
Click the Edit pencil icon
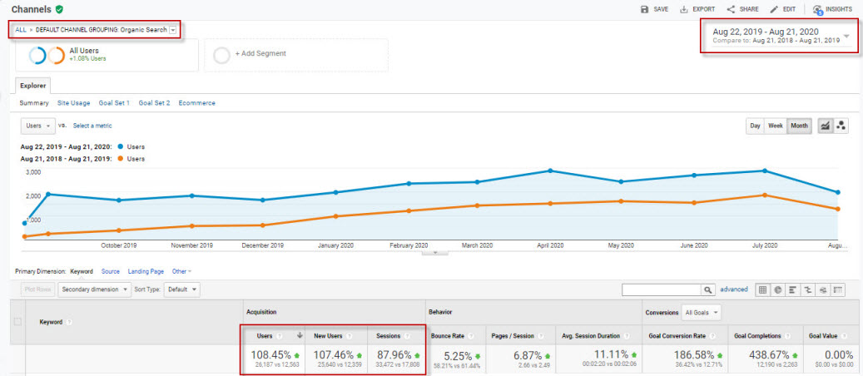point(774,9)
